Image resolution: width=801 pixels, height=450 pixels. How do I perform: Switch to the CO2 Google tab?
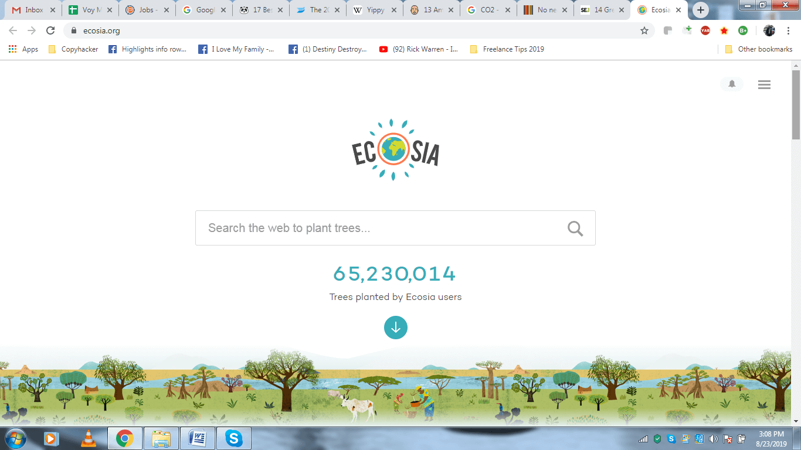coord(488,10)
